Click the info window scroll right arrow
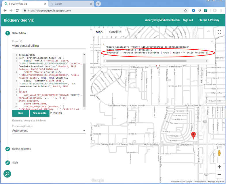 tap(207, 61)
